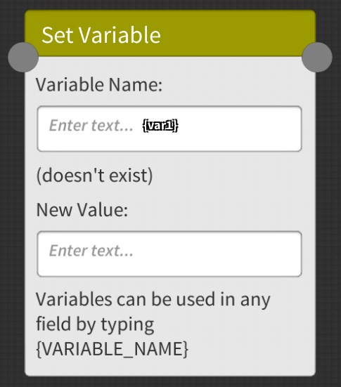Click the dark grid canvas above the node
Image resolution: width=341 pixels, height=387 pixels.
point(170,4)
